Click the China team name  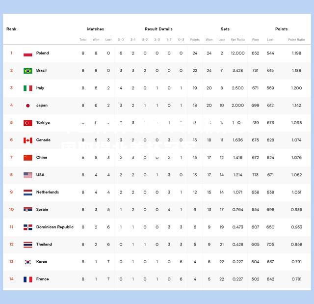(42, 157)
